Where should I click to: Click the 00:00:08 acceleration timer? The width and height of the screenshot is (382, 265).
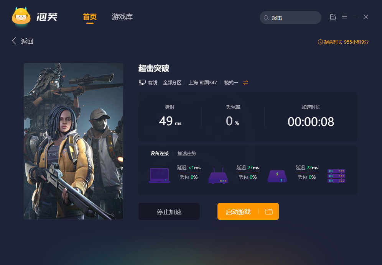click(x=311, y=121)
